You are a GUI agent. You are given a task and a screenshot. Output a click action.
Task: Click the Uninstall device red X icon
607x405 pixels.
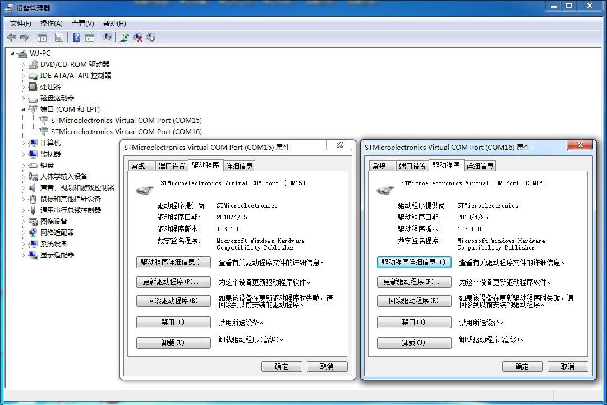point(137,37)
